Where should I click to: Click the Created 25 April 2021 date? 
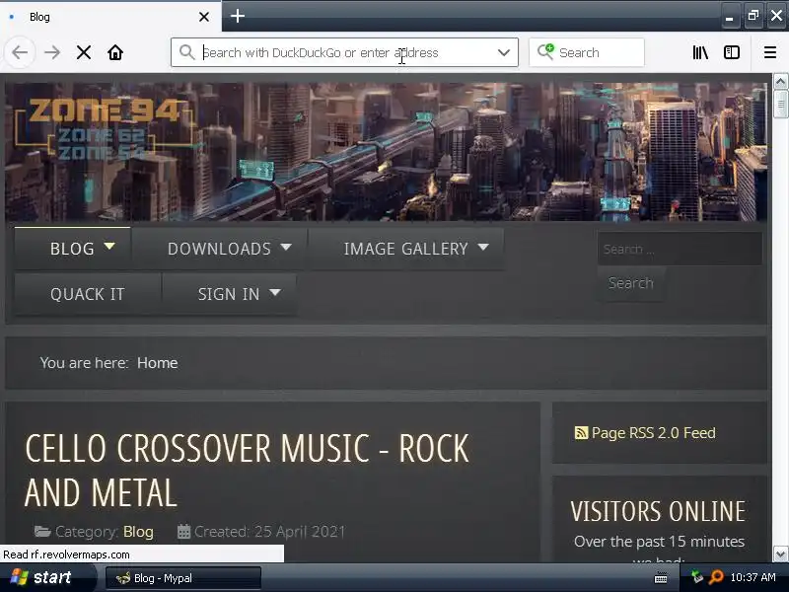(x=269, y=532)
